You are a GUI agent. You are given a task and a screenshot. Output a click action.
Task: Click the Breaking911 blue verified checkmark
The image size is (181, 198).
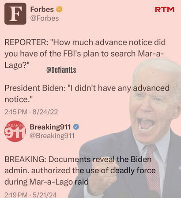pos(76,127)
